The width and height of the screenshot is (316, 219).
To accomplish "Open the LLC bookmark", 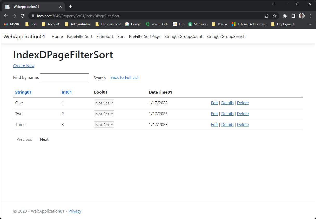I will click(x=178, y=24).
